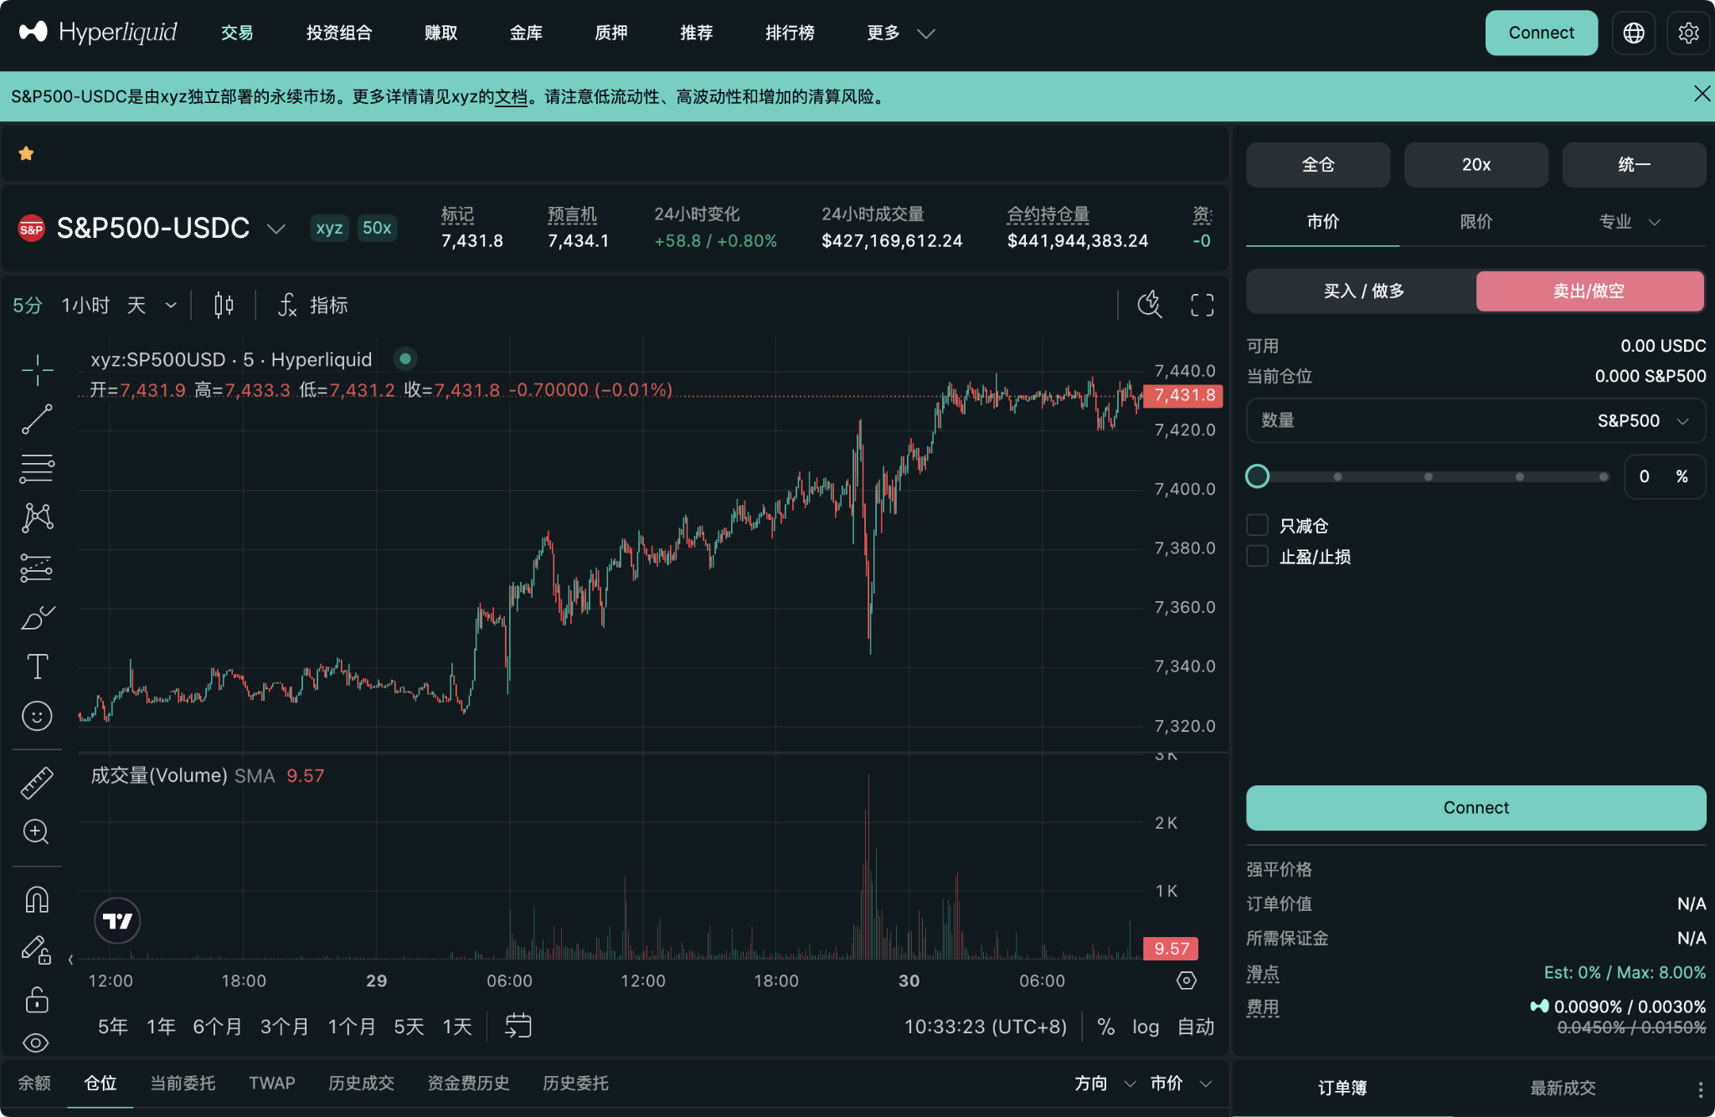
Task: Switch to the 最新成交 tab
Action: coord(1563,1088)
